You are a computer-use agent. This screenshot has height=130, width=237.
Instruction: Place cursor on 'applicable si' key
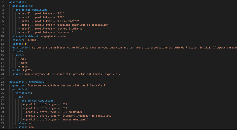click(x=22, y=6)
